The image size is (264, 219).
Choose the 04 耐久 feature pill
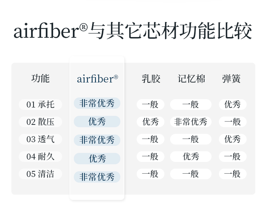[40, 157]
